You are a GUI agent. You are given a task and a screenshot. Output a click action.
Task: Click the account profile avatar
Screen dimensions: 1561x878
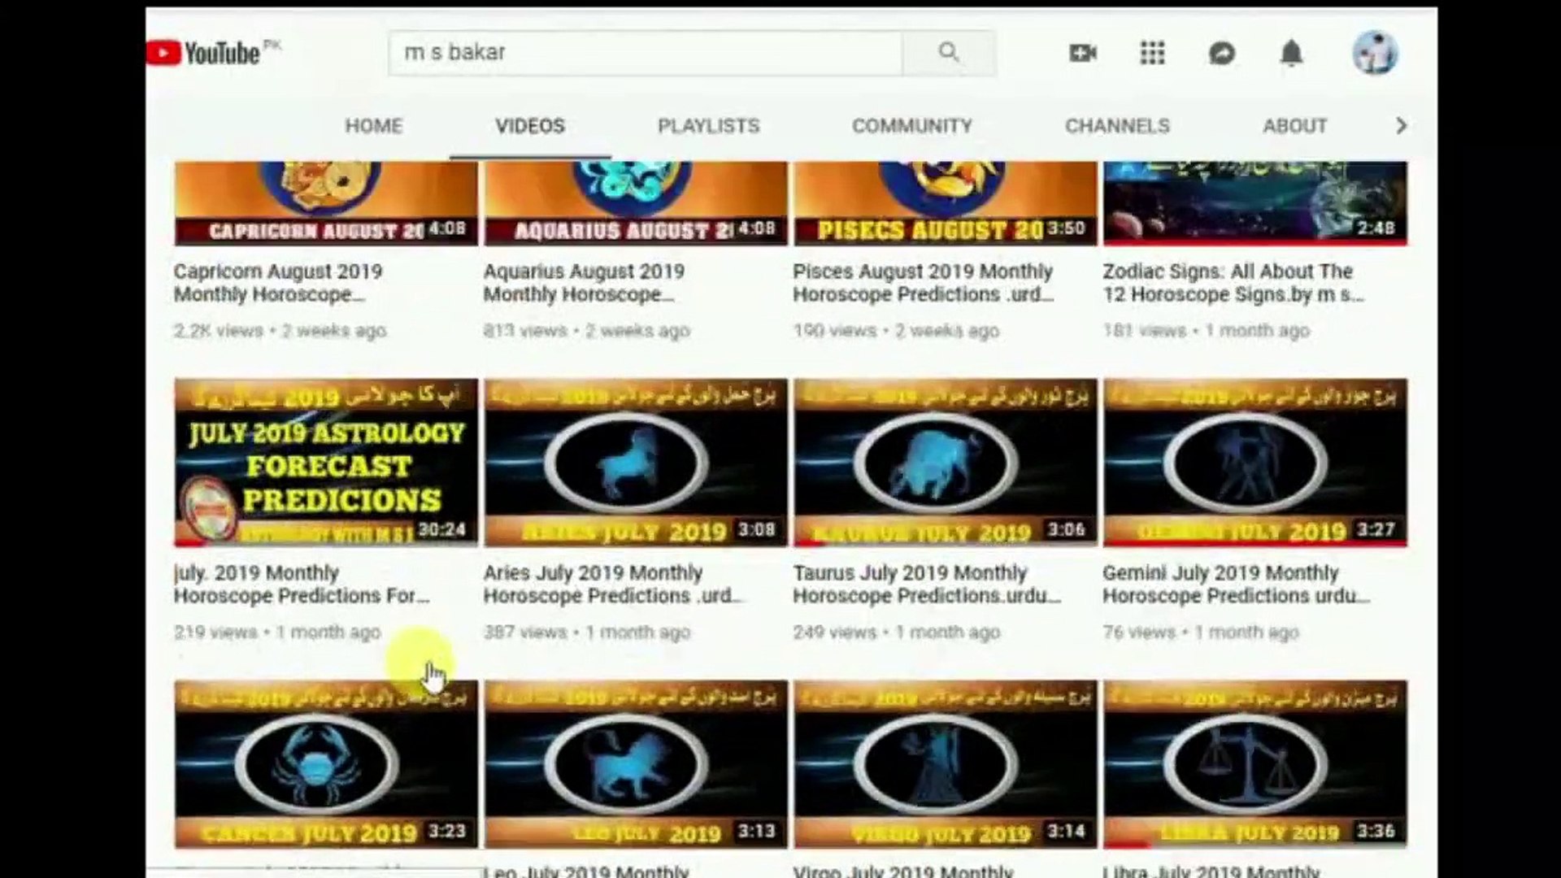pos(1374,54)
